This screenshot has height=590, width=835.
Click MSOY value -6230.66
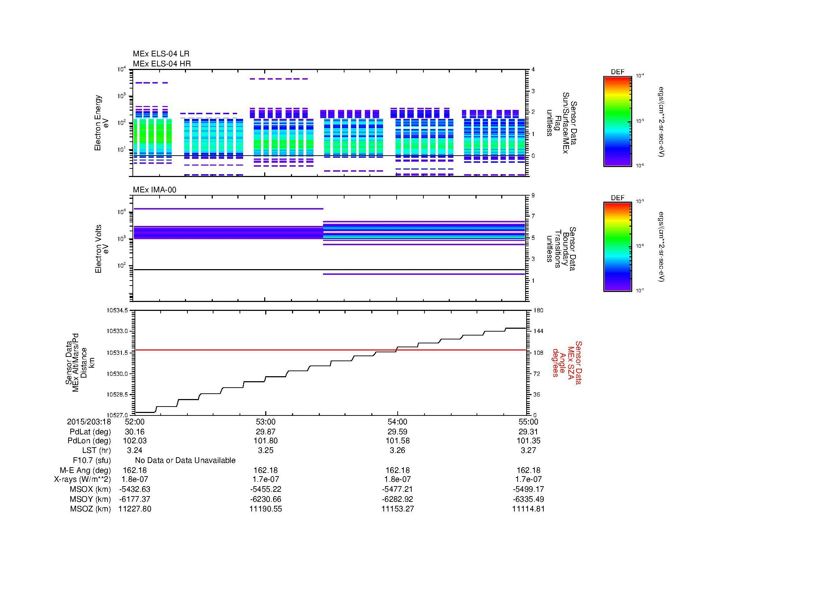click(x=266, y=499)
